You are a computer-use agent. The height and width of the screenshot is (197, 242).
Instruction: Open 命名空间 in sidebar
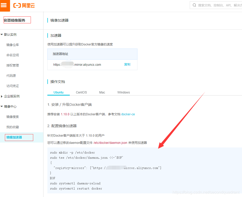[x=13, y=55]
